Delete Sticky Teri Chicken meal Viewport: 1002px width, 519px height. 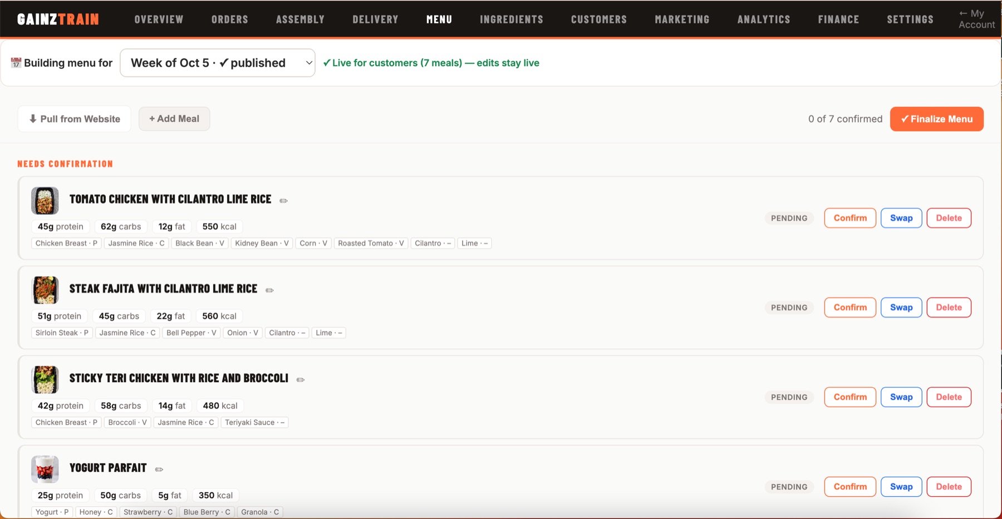949,397
